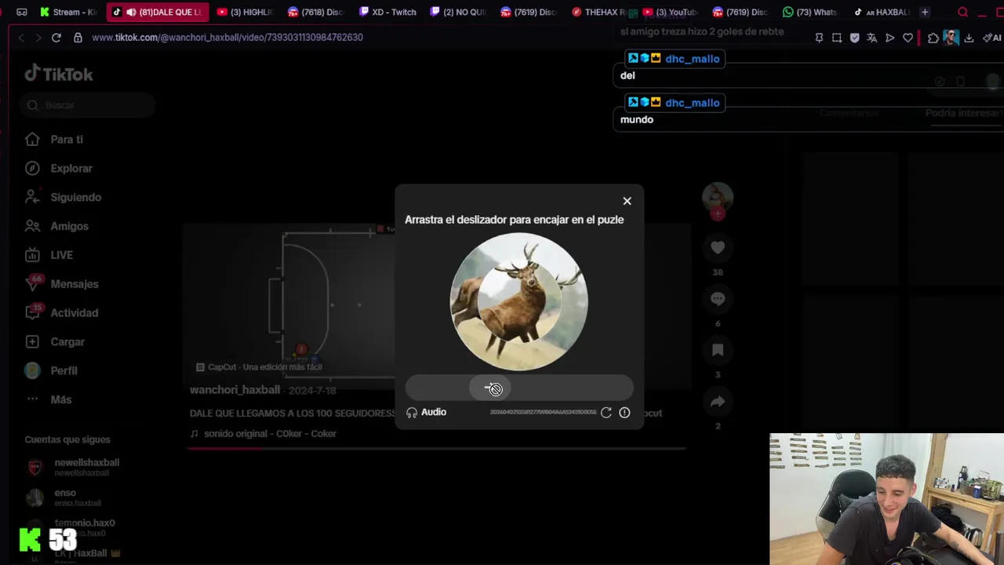Follow author via red plus badge

717,214
